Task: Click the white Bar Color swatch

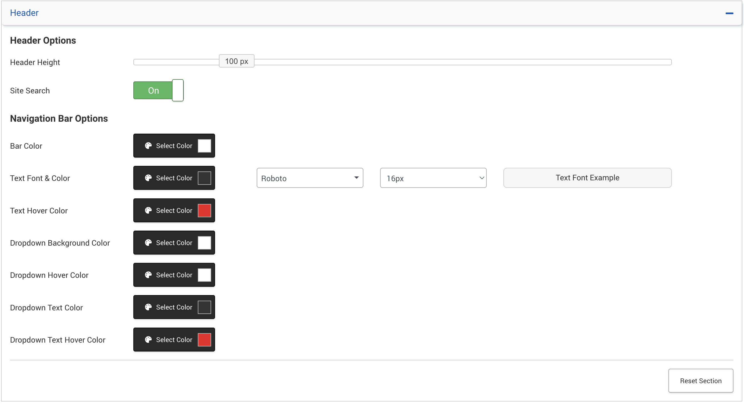Action: point(205,146)
